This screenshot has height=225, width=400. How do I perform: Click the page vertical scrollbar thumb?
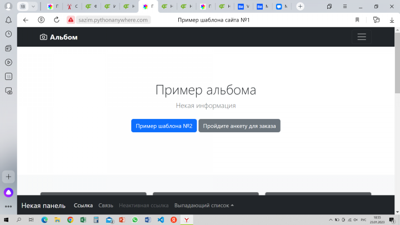click(397, 62)
